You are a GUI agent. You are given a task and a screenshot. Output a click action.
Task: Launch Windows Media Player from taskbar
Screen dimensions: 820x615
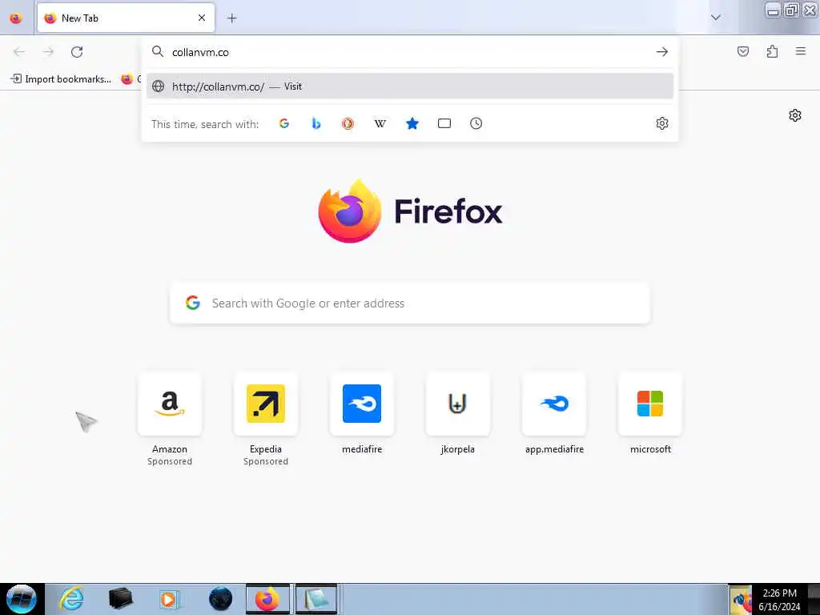[x=168, y=599]
